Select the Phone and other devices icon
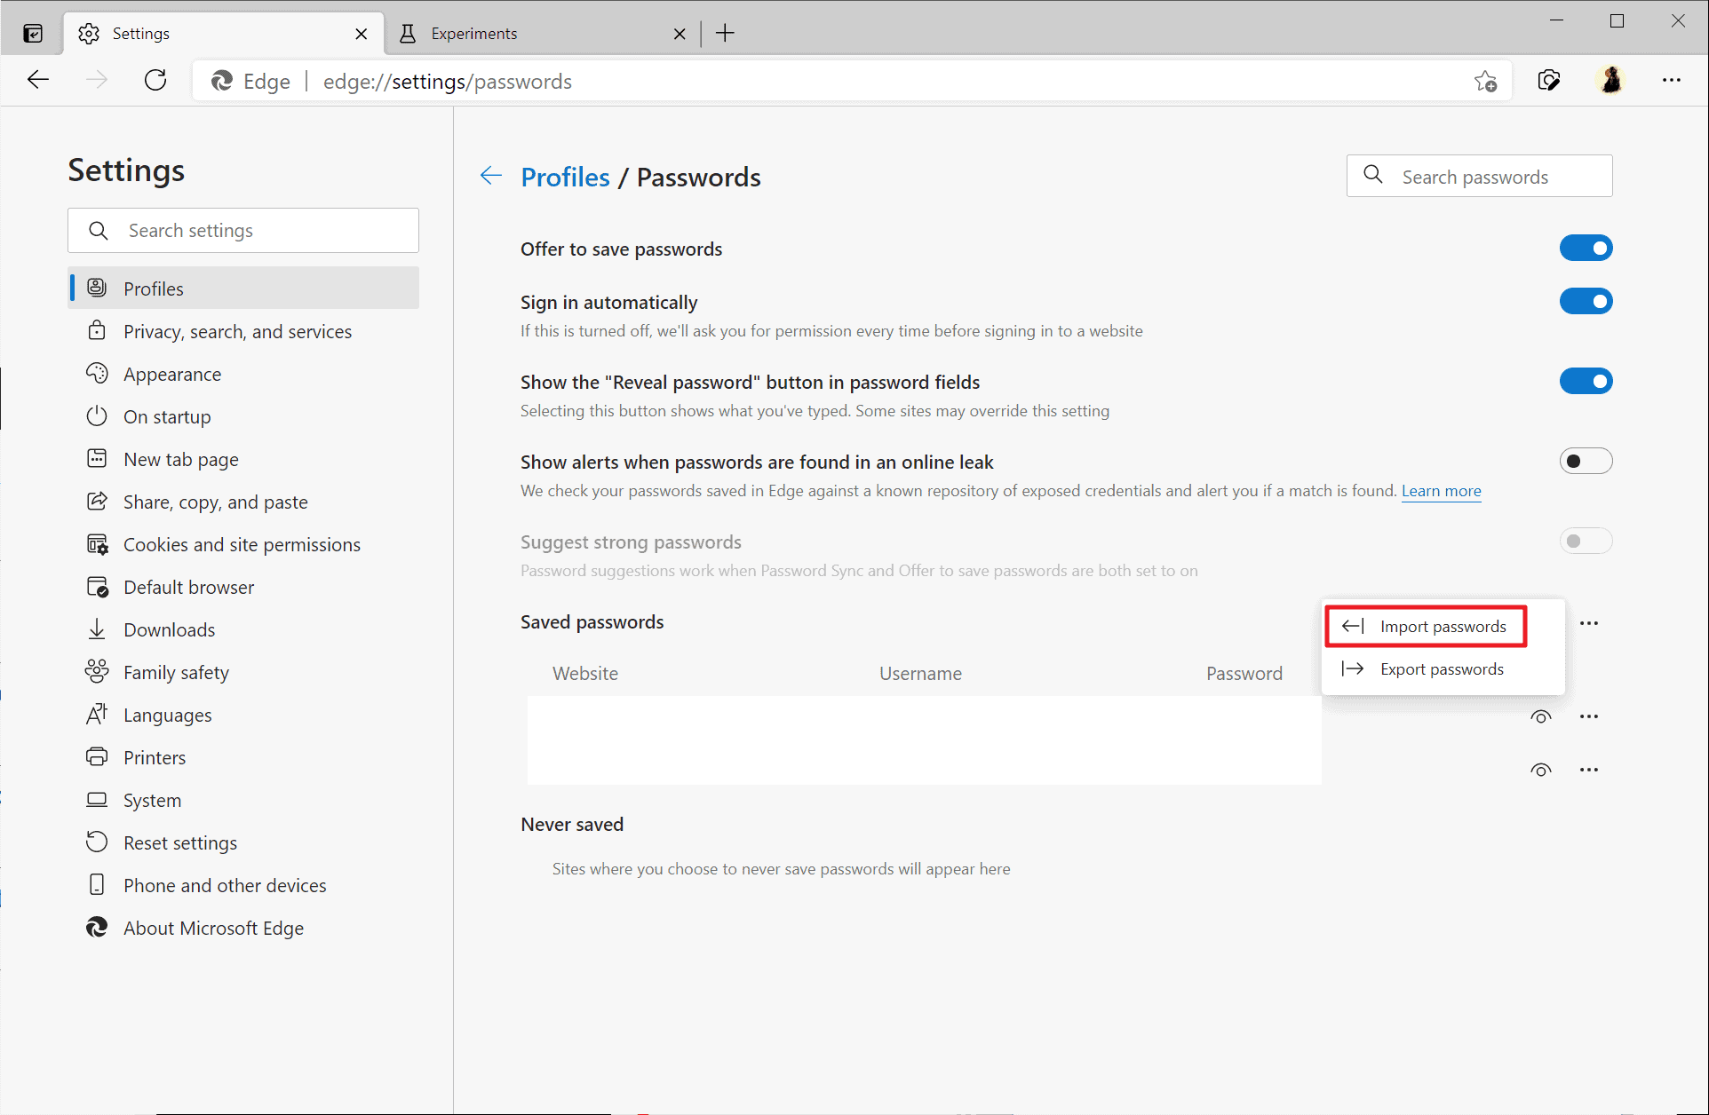This screenshot has height=1115, width=1709. click(x=98, y=884)
